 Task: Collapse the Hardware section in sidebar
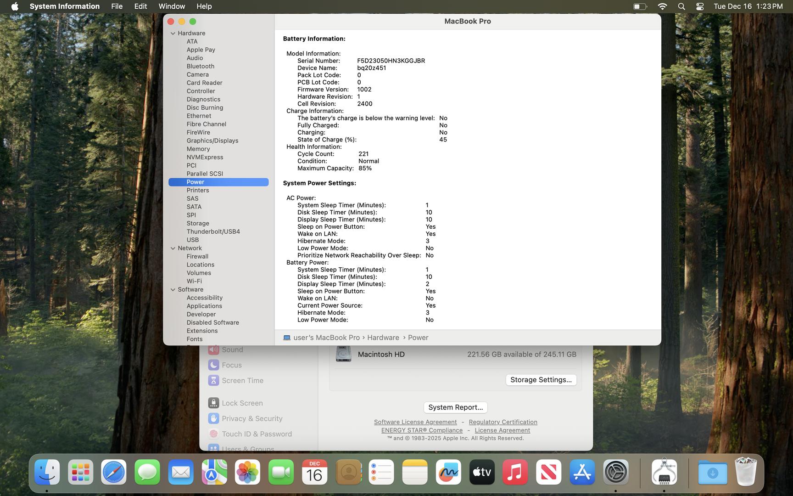pos(173,34)
